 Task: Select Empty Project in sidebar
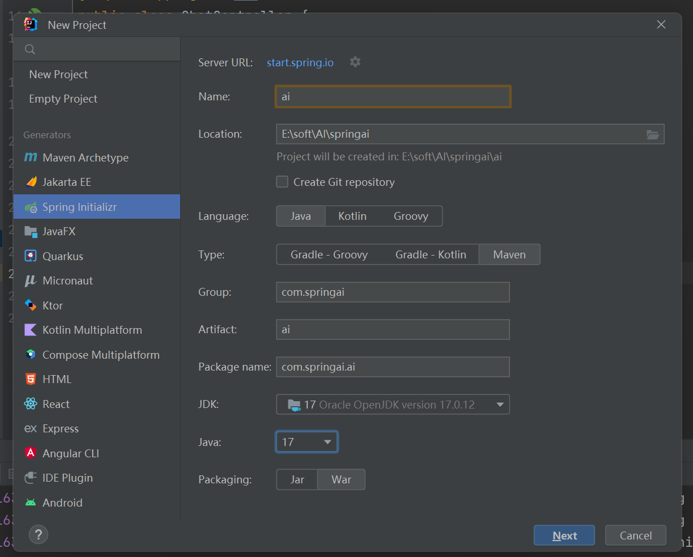(96, 99)
